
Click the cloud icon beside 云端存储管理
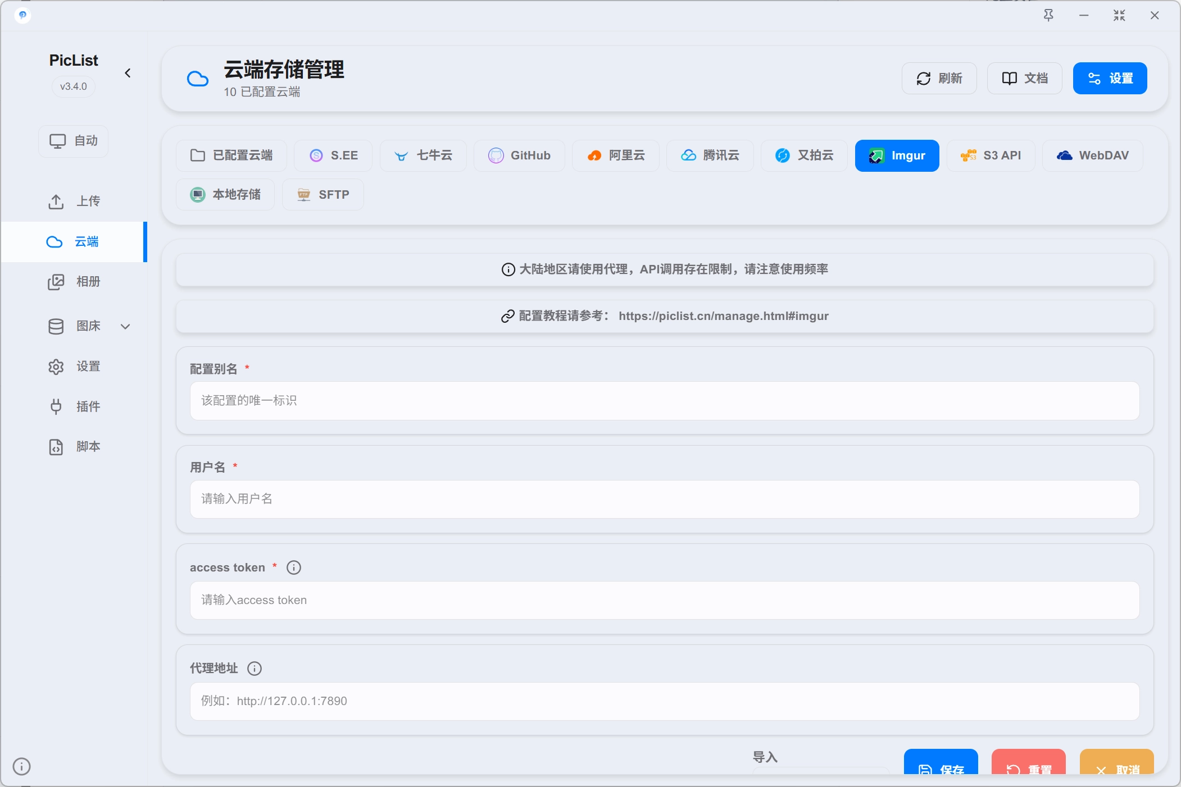click(197, 79)
